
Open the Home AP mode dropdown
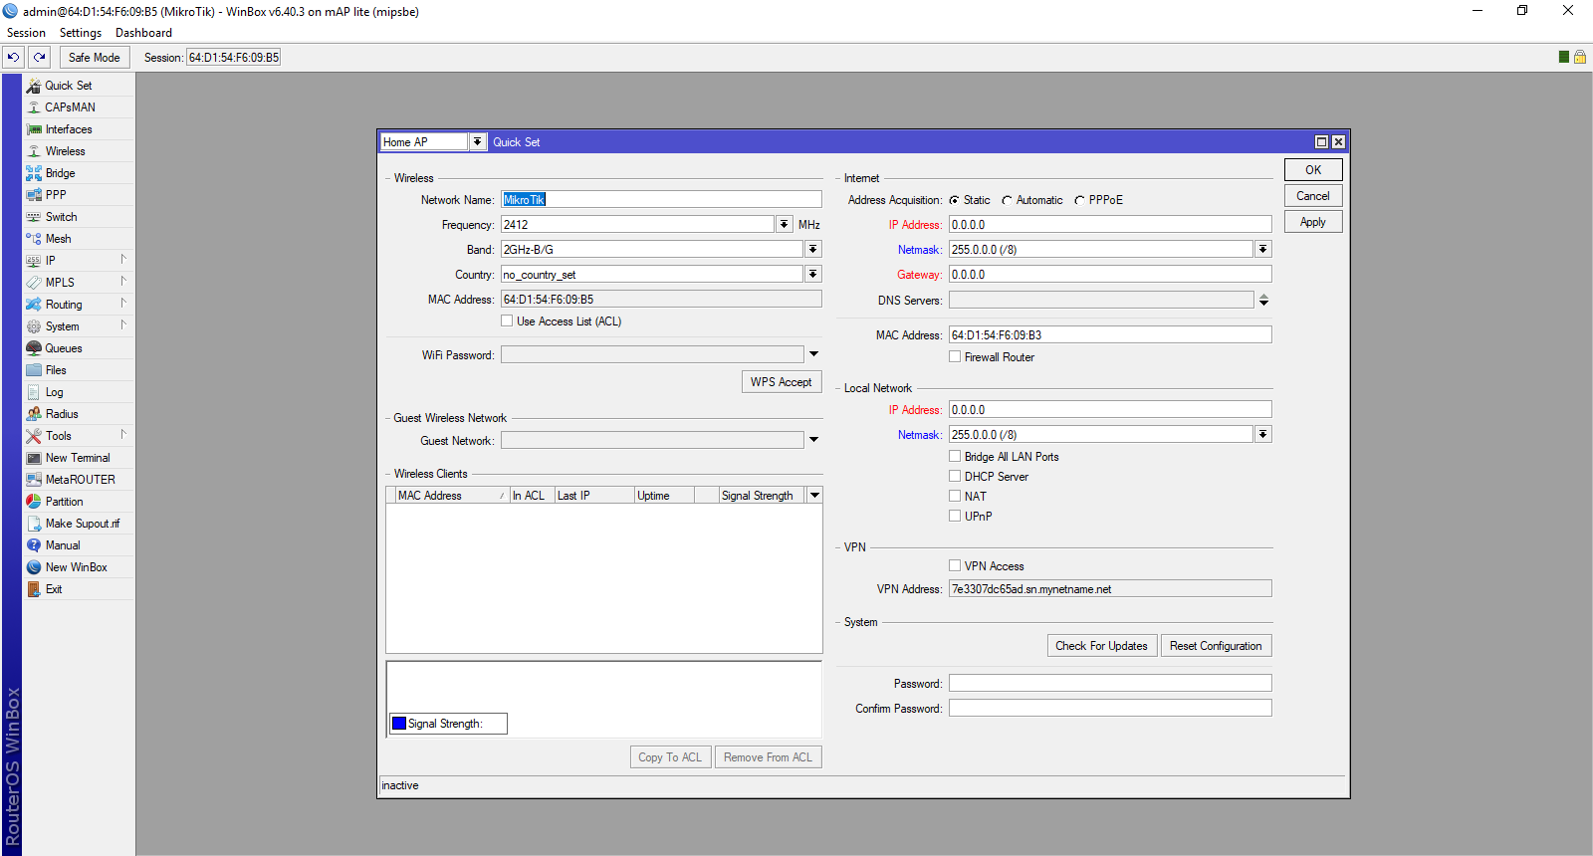(478, 141)
